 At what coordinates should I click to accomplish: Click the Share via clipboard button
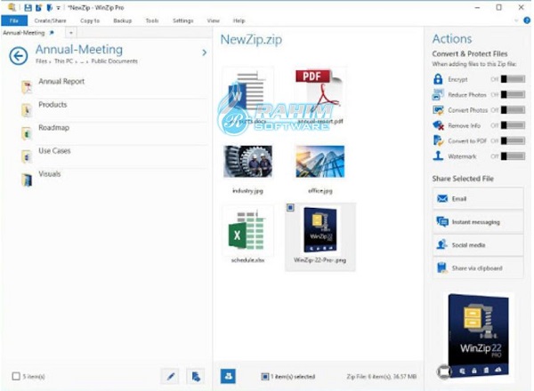pyautogui.click(x=478, y=267)
